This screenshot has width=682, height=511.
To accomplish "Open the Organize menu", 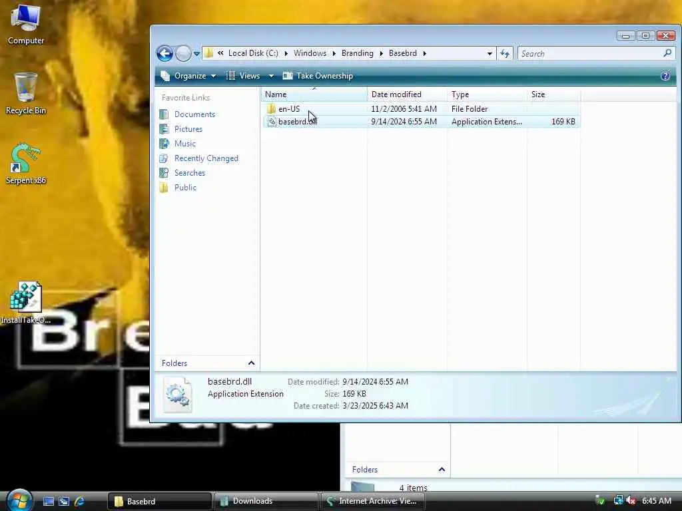I will 188,76.
